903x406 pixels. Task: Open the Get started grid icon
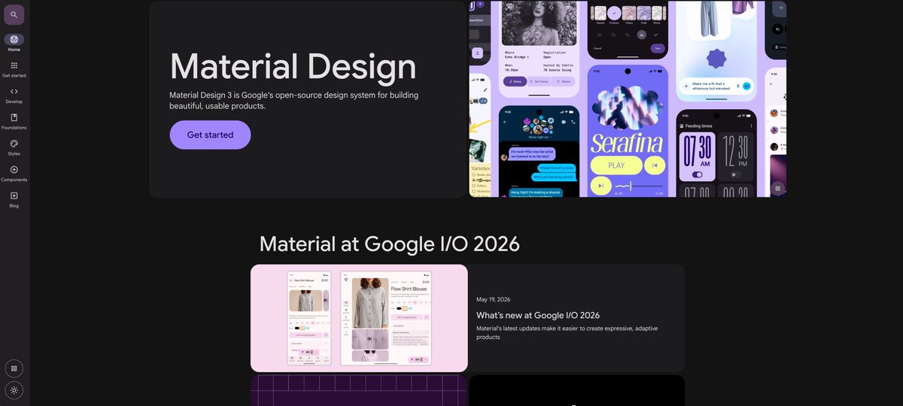[14, 65]
